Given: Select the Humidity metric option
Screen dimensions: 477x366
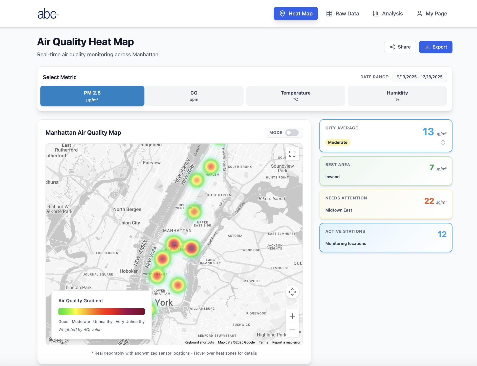Looking at the screenshot, I should click(x=397, y=96).
